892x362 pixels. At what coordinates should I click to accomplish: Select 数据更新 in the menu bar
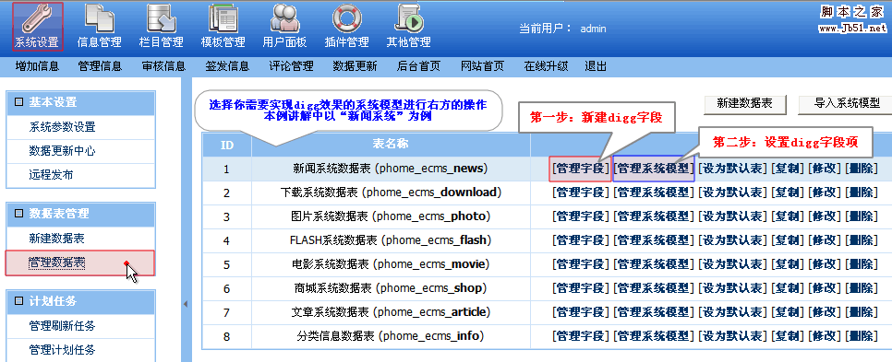355,66
